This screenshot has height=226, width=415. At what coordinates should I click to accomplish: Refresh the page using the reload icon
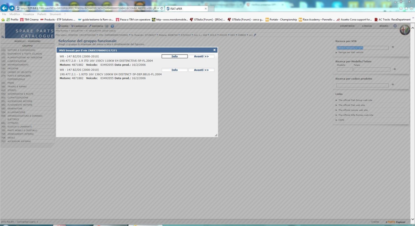162,8
